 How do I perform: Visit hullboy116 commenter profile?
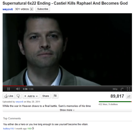tap(8, 129)
